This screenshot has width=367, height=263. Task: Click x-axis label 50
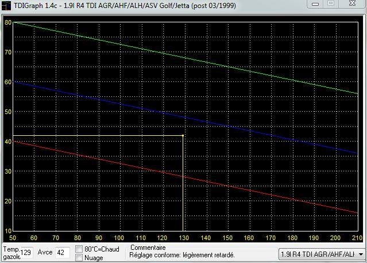click(13, 238)
